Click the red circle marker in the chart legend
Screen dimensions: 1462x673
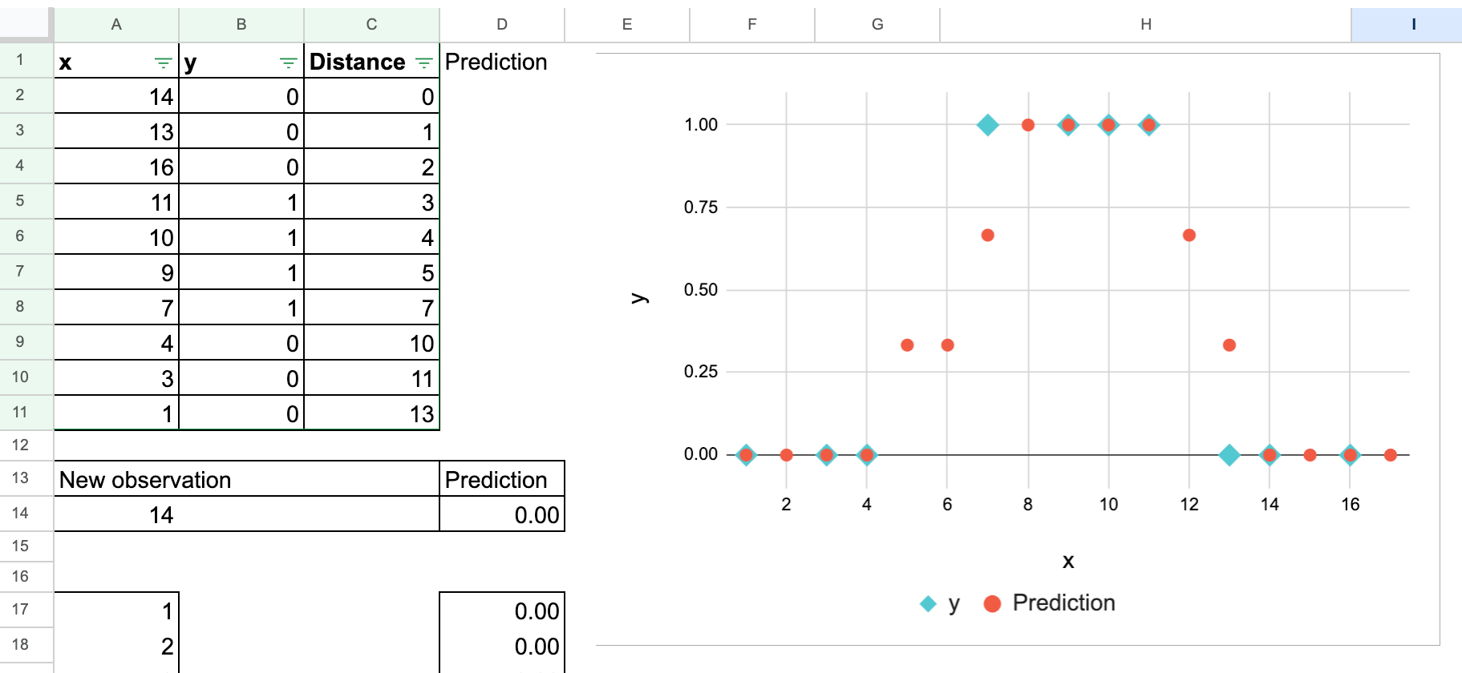pos(992,603)
